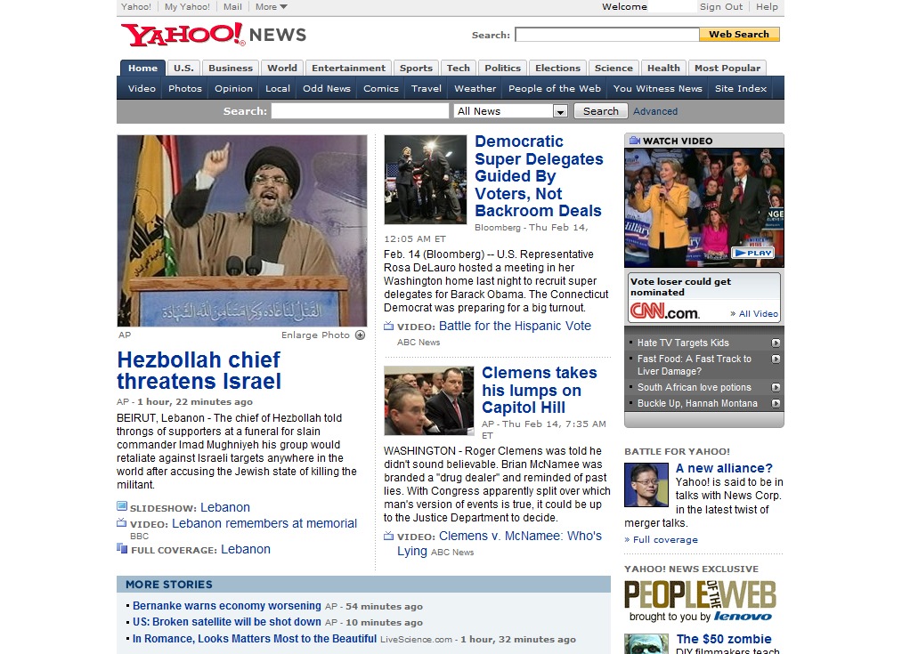Click arrow icon beside Buckle Up, Hannah Montana
902x654 pixels.
coord(776,403)
